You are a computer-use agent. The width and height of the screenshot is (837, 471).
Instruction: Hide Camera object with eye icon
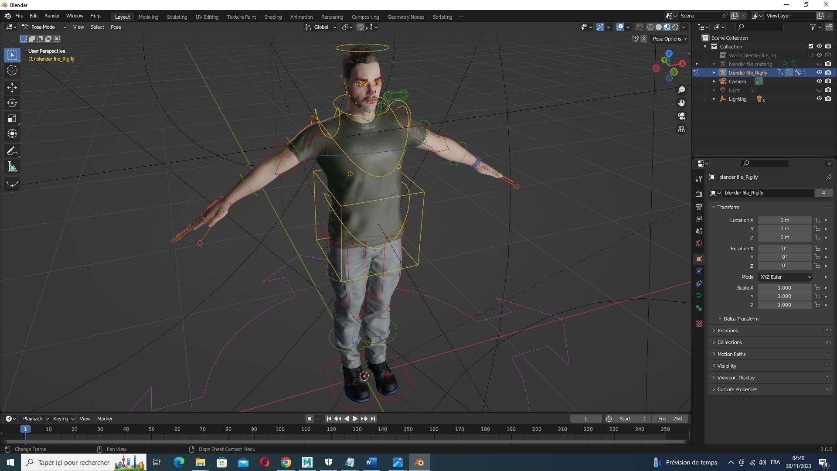(x=819, y=81)
